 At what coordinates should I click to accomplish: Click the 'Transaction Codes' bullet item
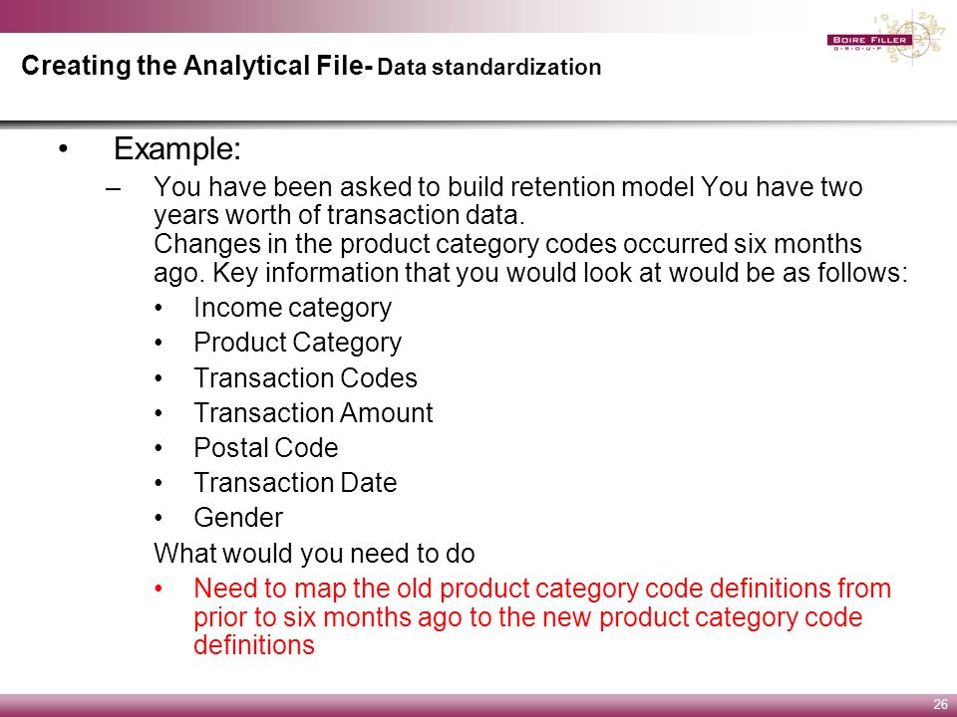coord(305,378)
